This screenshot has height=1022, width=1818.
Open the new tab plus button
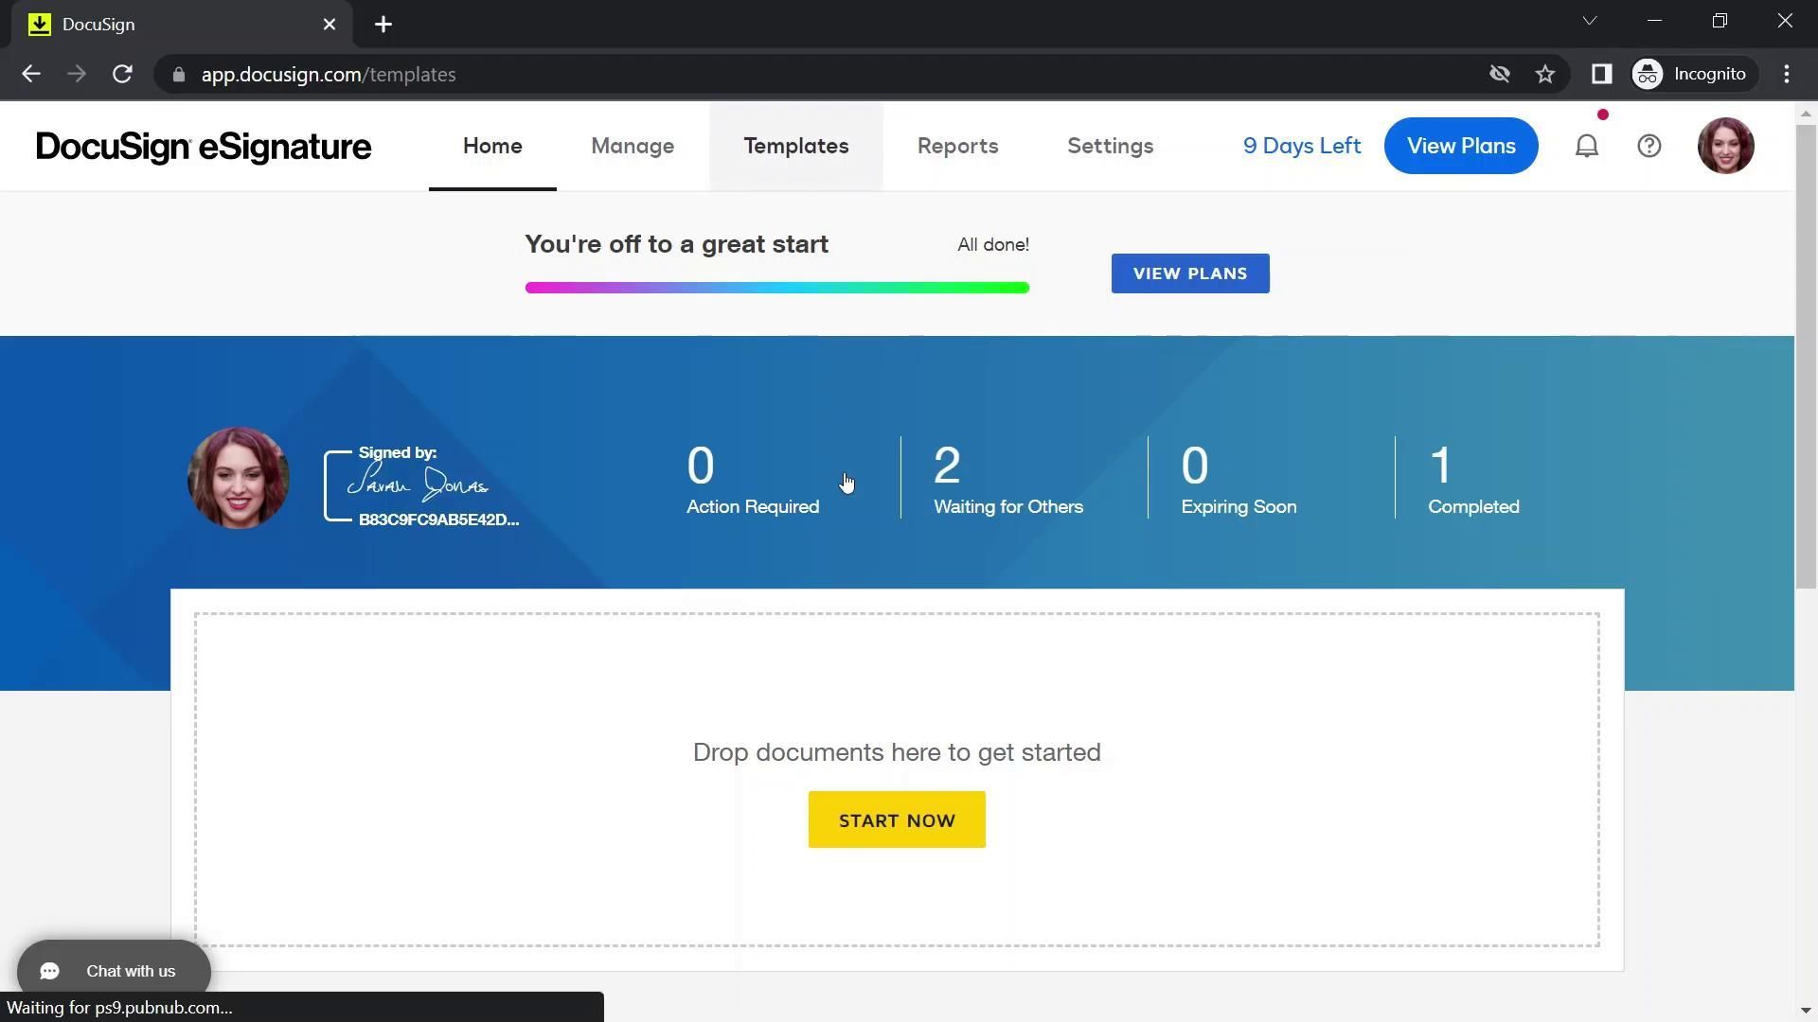click(x=383, y=25)
